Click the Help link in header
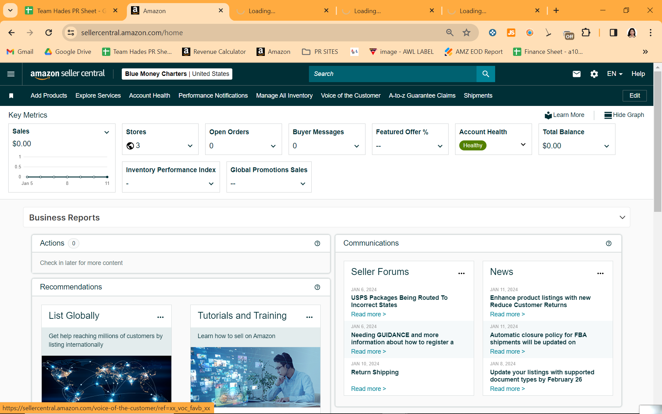Screen dimensions: 662x414 [638, 74]
